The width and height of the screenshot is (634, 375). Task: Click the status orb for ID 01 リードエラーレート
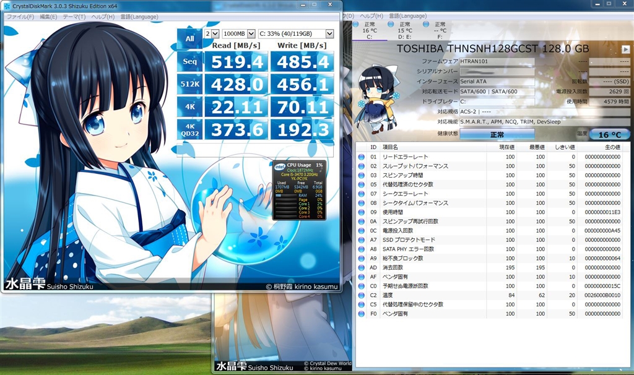click(362, 157)
